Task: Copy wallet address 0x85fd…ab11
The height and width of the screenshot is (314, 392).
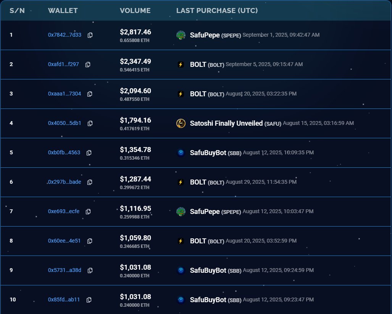Action: 88,299
